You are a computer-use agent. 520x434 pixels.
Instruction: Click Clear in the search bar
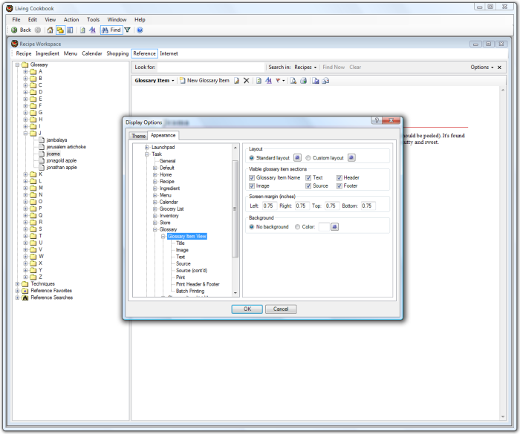(355, 68)
